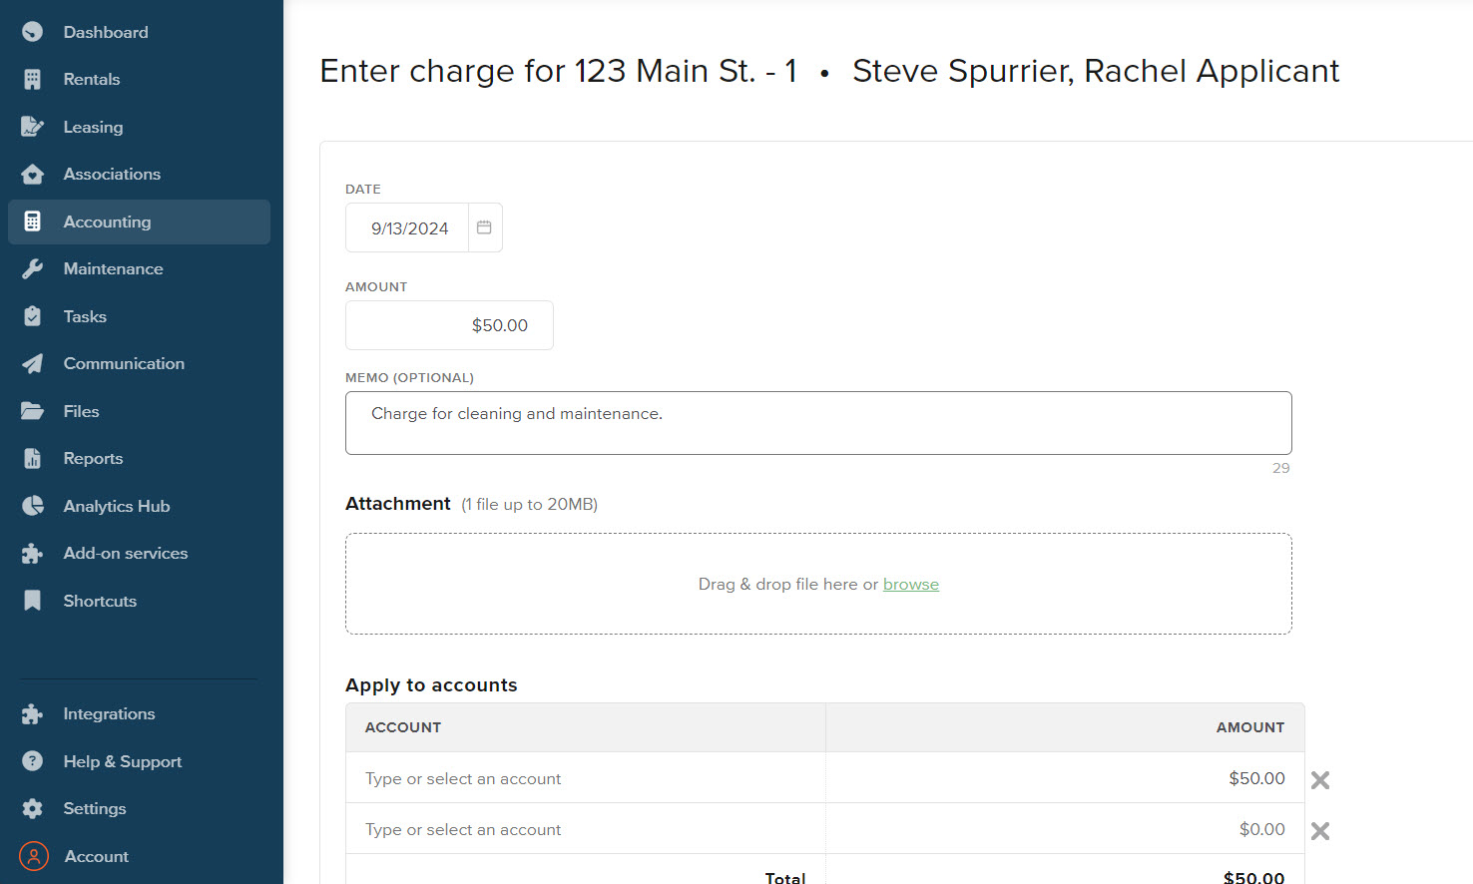
Task: Remove the second account row
Action: pyautogui.click(x=1319, y=829)
